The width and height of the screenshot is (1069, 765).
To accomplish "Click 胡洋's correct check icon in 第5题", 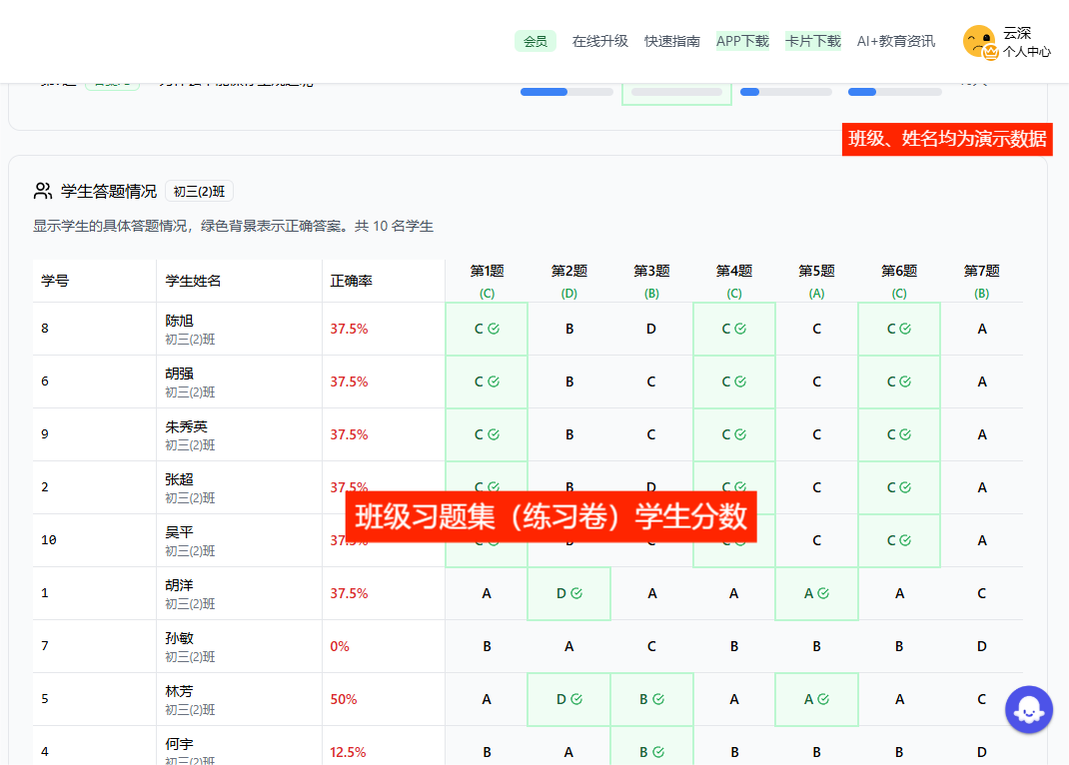I will pos(823,593).
